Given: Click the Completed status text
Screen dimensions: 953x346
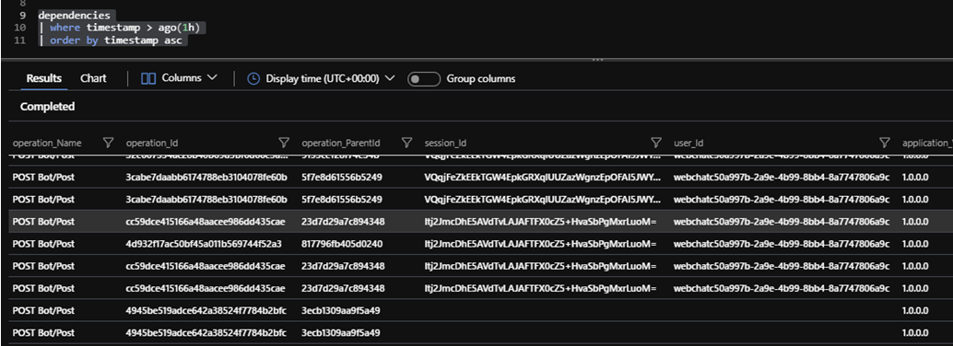Looking at the screenshot, I should 47,106.
